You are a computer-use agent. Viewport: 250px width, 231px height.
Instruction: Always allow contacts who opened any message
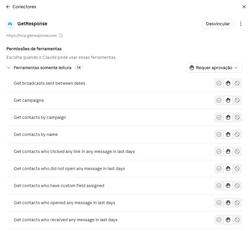[219, 203]
